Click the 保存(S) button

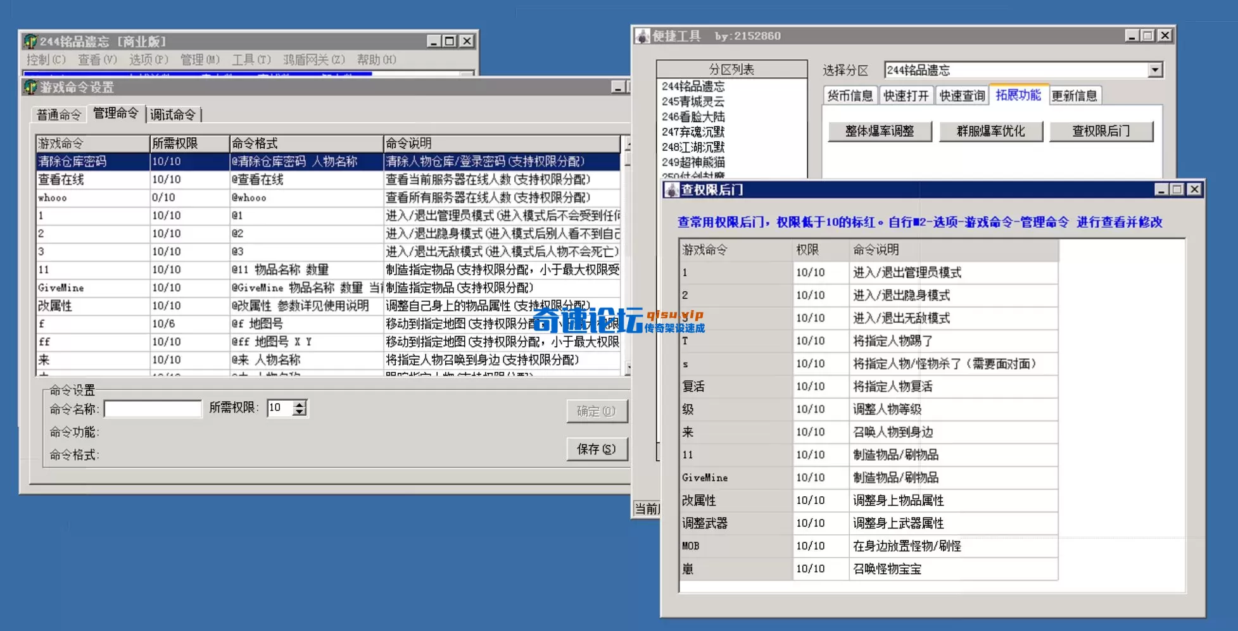tap(596, 449)
